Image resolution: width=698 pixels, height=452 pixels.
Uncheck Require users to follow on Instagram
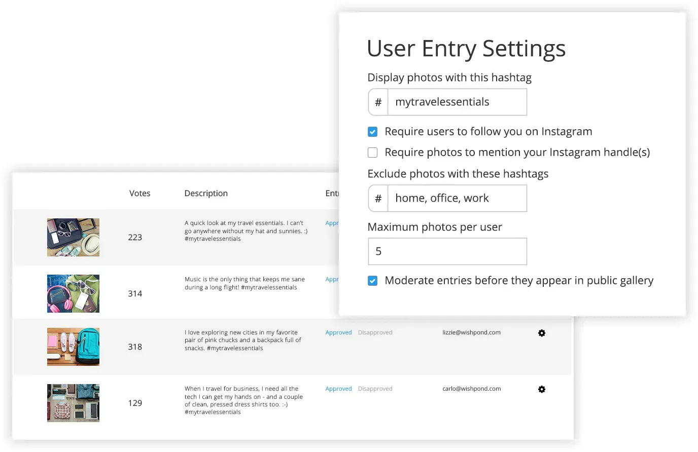373,132
